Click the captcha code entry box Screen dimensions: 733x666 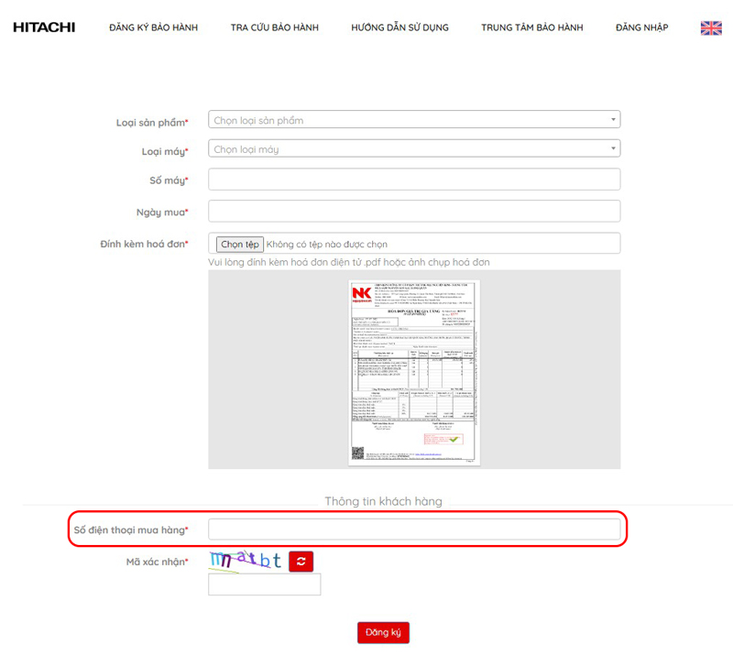click(264, 584)
